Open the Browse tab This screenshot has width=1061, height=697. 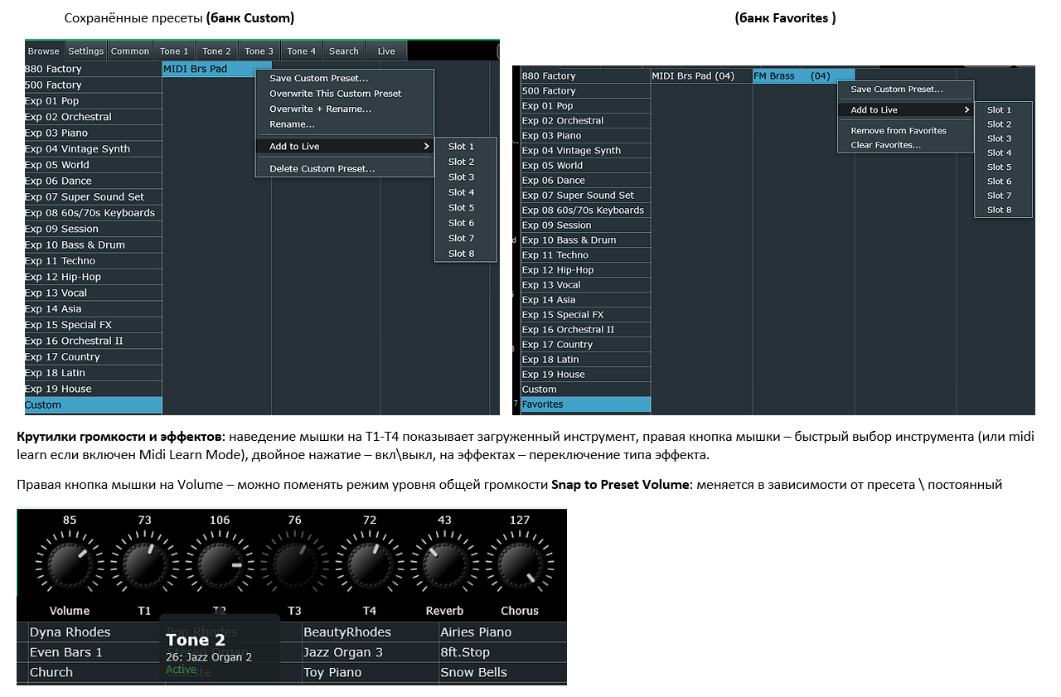[44, 51]
